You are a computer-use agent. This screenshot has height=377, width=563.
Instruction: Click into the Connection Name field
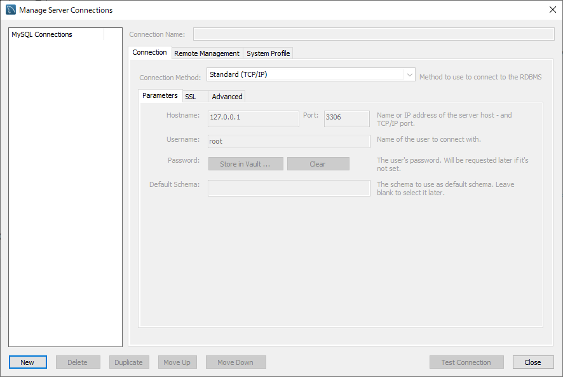coord(374,34)
